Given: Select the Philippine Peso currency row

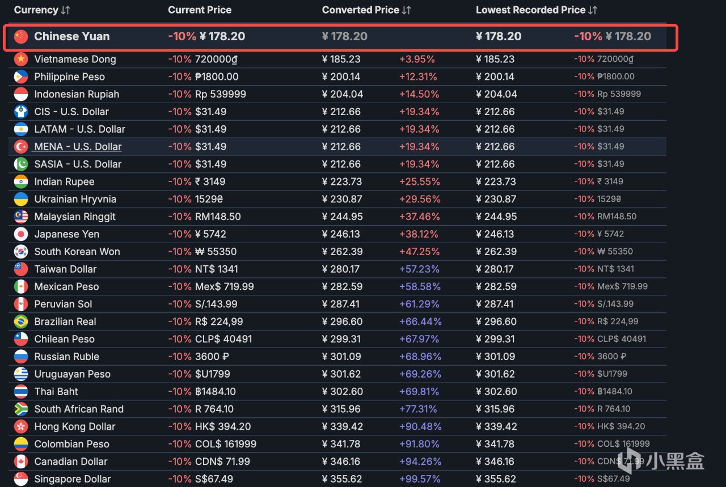Looking at the screenshot, I should [337, 77].
